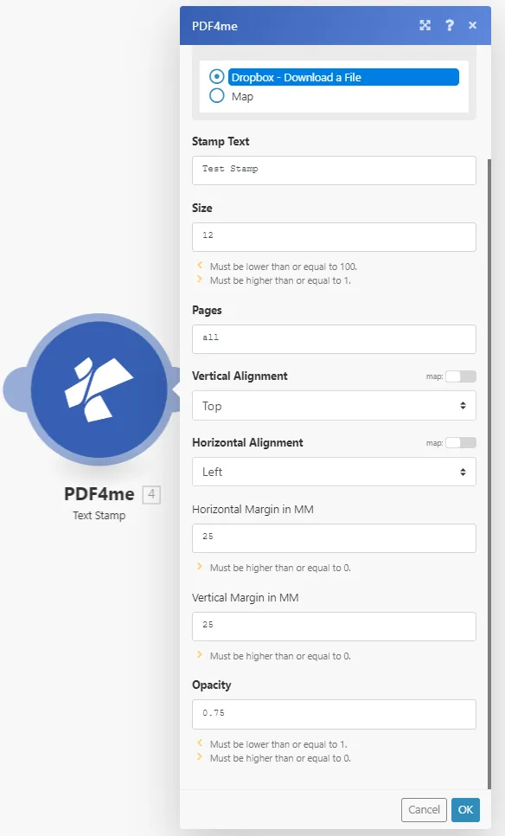Click the dialog's vertical scrollbar

pyautogui.click(x=489, y=473)
